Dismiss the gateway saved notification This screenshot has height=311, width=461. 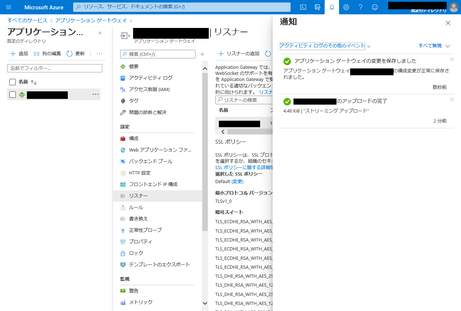coord(452,59)
